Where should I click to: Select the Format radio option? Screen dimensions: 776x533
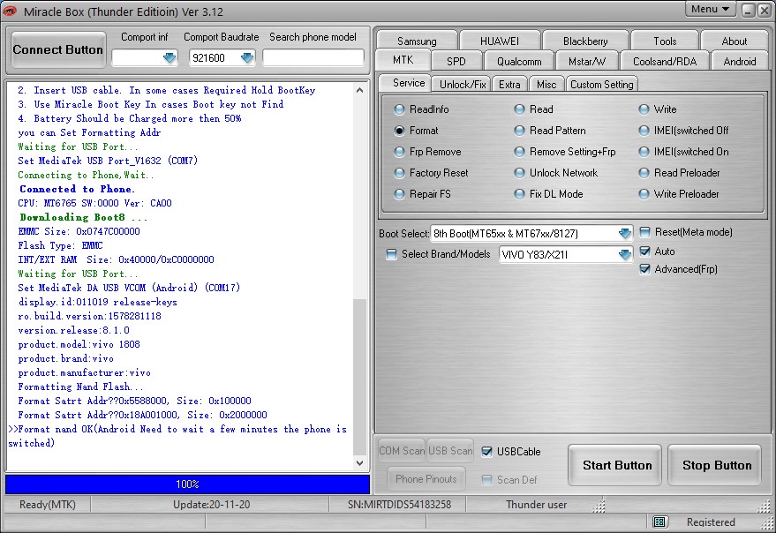click(x=399, y=131)
